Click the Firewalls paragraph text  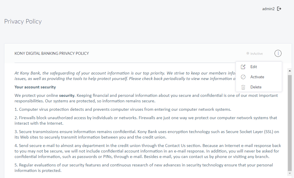point(145,120)
